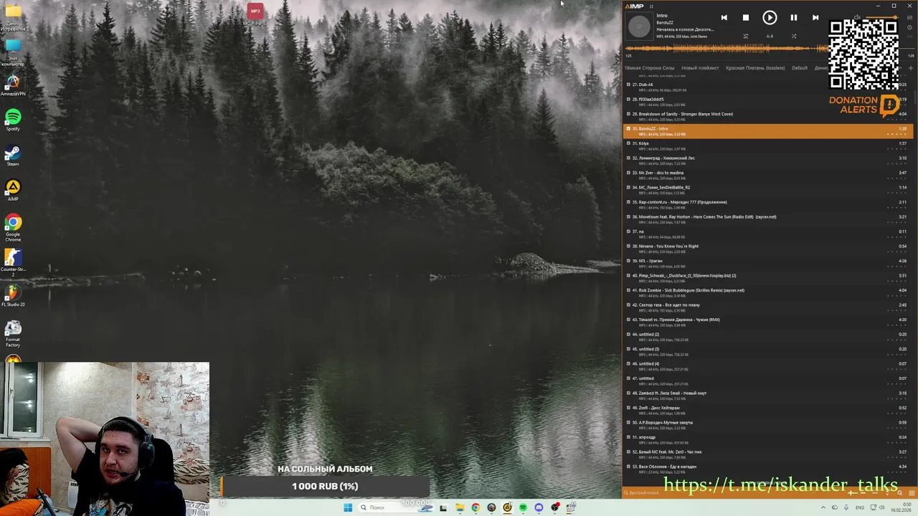Image resolution: width=918 pixels, height=516 pixels.
Task: Uncheck track 27 Dub-AK checkbox
Action: 628,85
